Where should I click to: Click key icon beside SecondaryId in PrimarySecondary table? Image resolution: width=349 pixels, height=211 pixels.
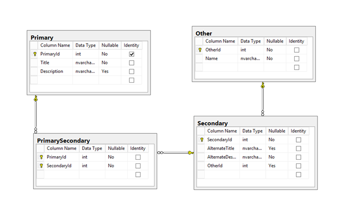coord(41,165)
